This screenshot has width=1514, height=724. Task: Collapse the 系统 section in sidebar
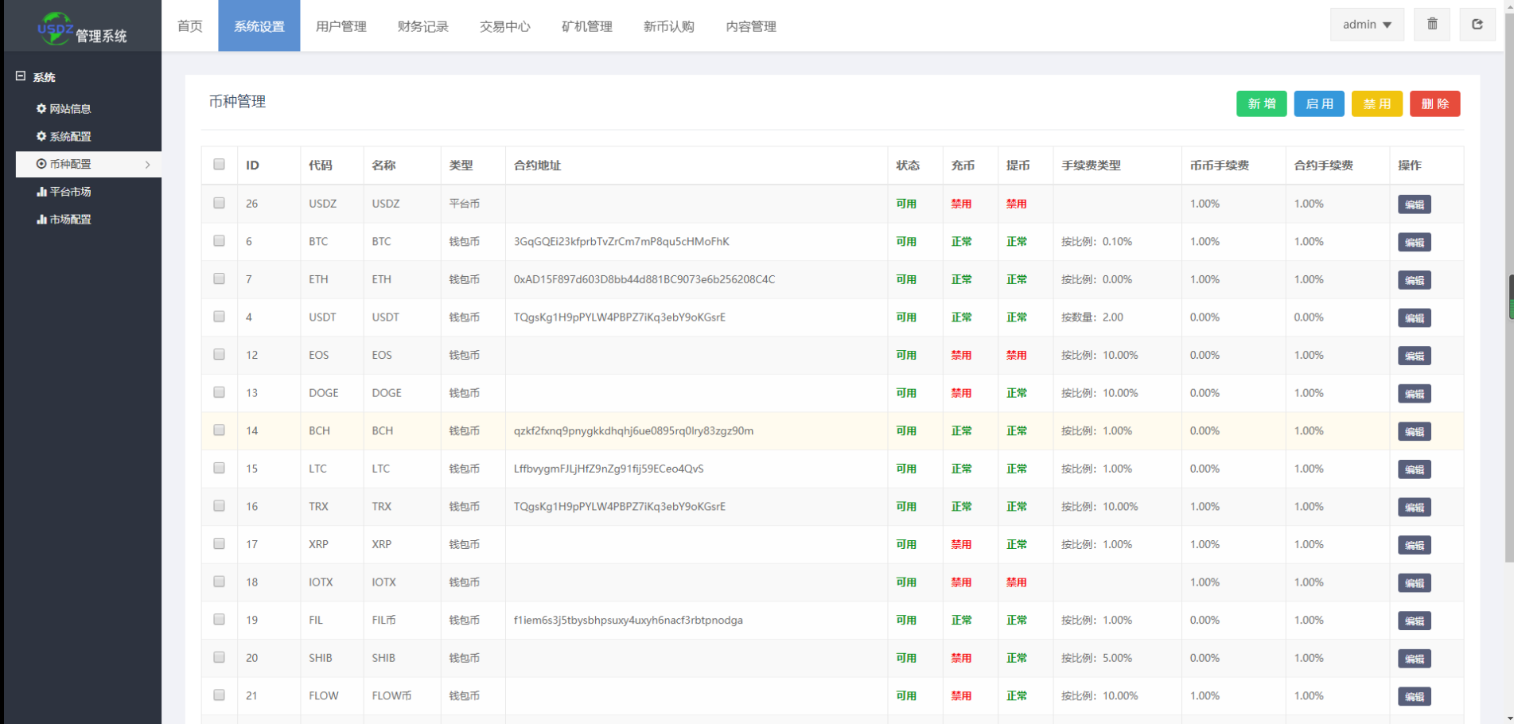(x=21, y=76)
